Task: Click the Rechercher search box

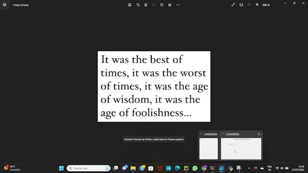Action: pos(89,168)
